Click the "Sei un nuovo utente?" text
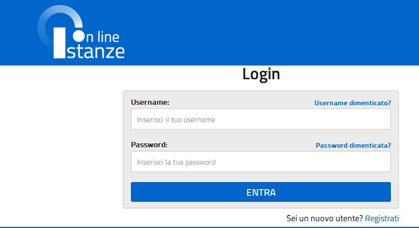Image resolution: width=419 pixels, height=228 pixels. point(324,218)
